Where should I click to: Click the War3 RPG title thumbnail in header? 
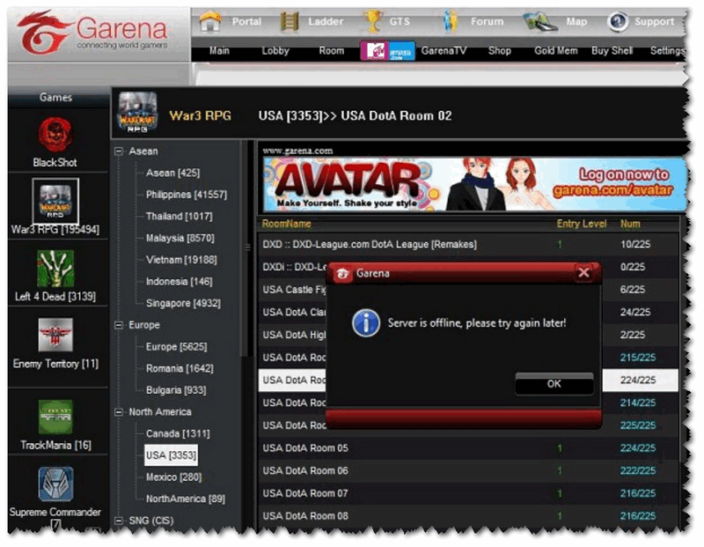(x=137, y=113)
